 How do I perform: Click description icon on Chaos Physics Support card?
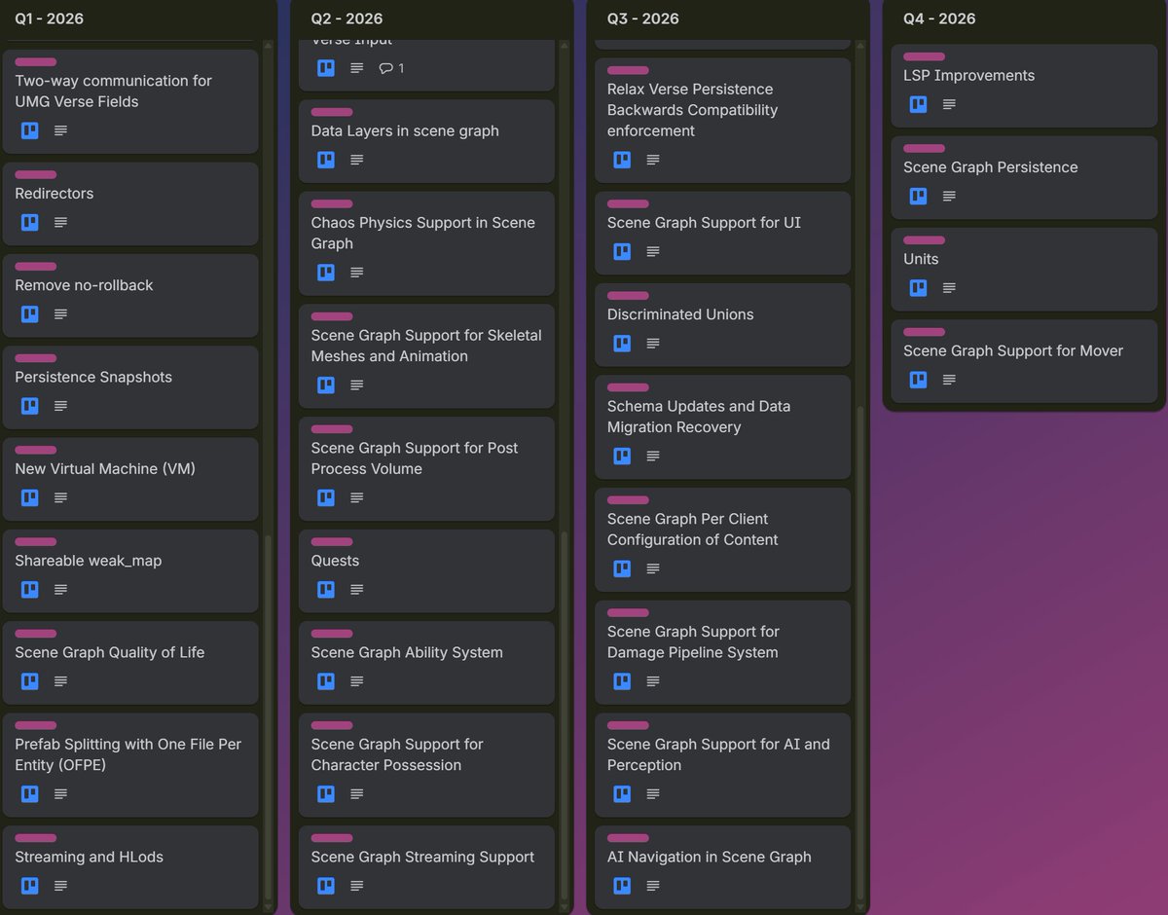[x=357, y=273]
